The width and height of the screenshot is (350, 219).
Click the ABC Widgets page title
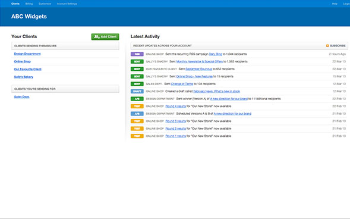(x=29, y=17)
